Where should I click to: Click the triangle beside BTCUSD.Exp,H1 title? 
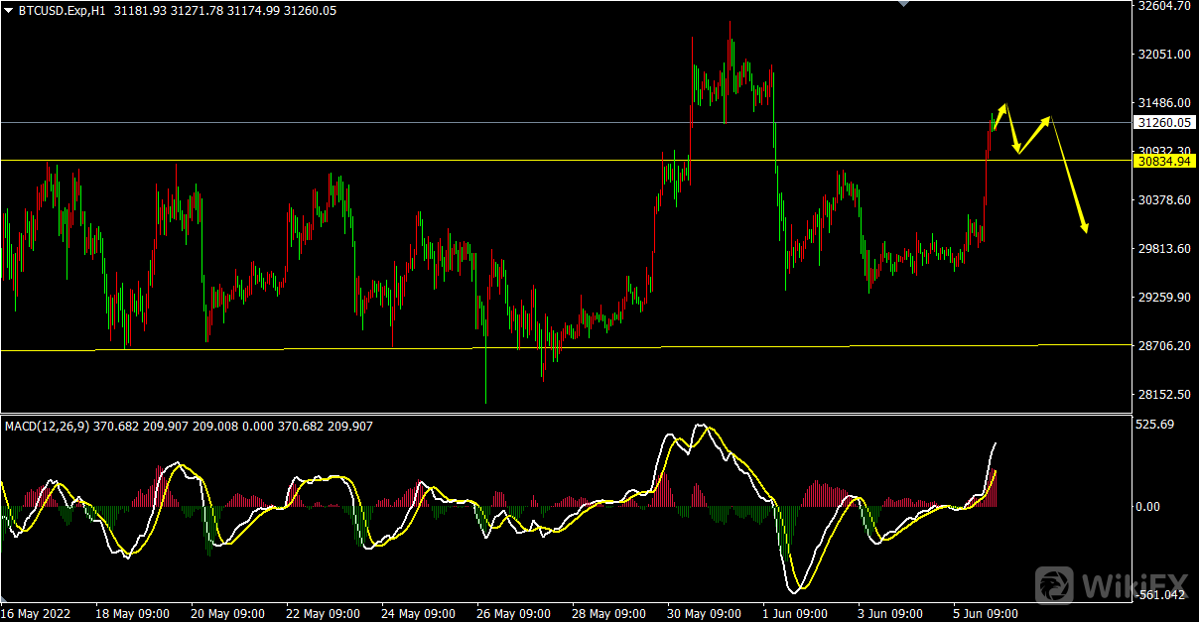pos(8,11)
